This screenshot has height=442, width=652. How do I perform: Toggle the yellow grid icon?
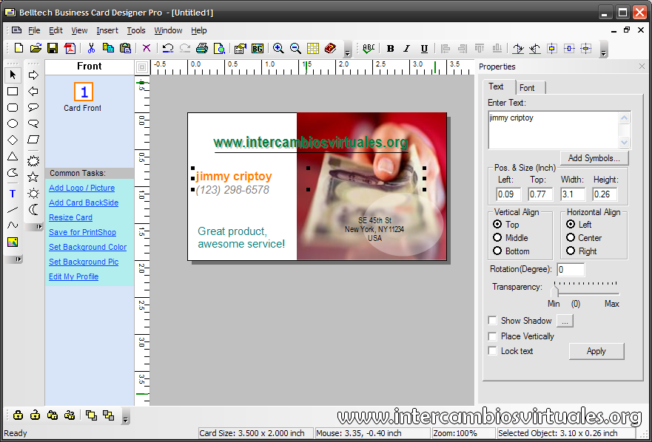point(313,48)
